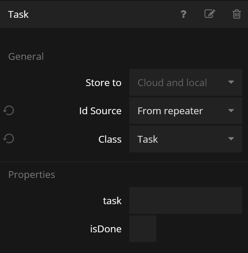Image resolution: width=248 pixels, height=253 pixels.
Task: Click the arrow on the Class dropdown
Action: pos(231,139)
